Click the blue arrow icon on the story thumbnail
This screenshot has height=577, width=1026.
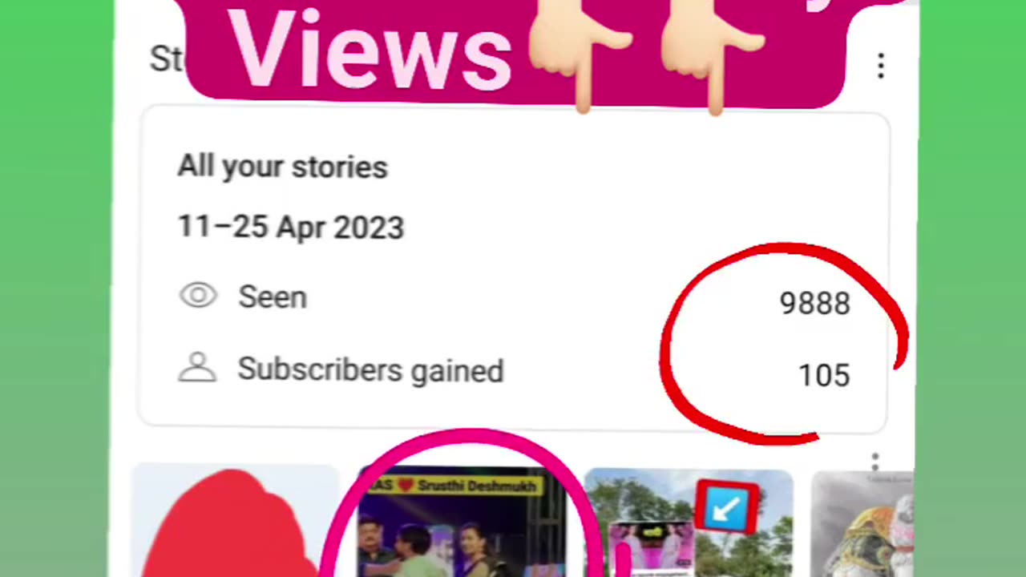(x=727, y=507)
